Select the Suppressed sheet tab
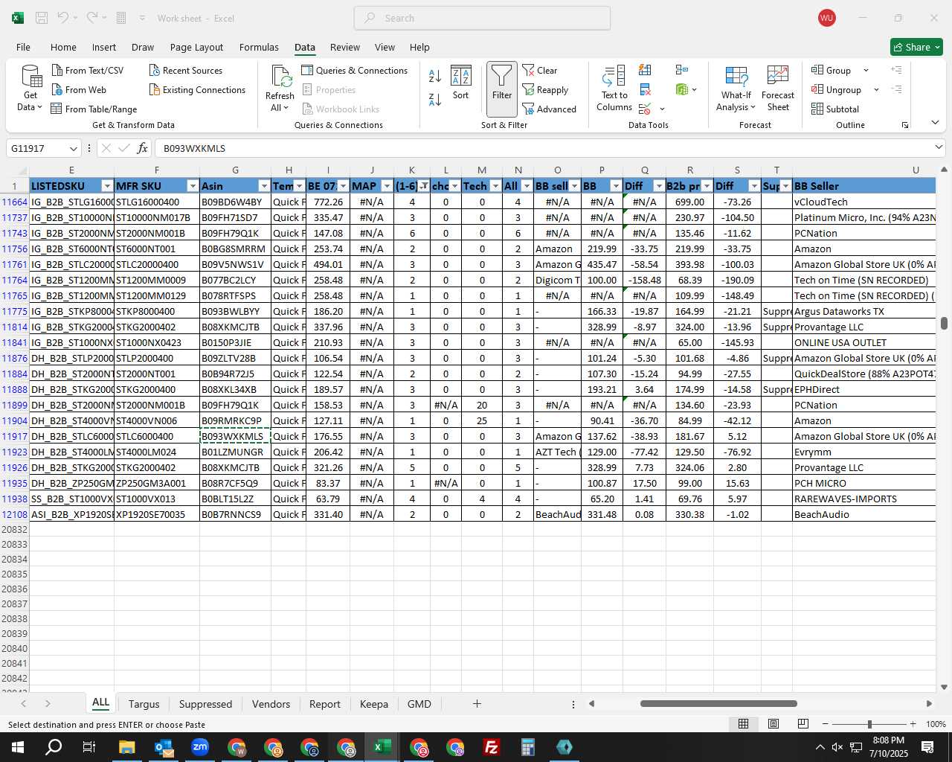 [205, 704]
